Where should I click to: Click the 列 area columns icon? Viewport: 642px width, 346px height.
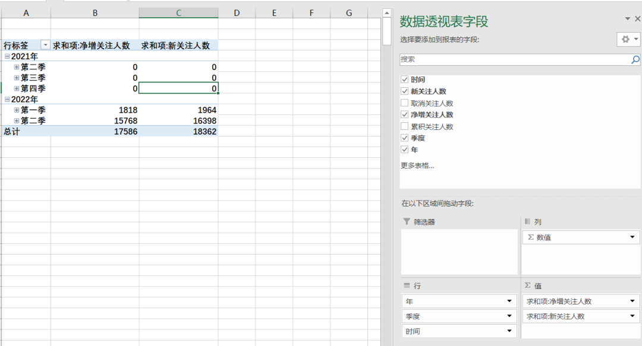pyautogui.click(x=527, y=221)
